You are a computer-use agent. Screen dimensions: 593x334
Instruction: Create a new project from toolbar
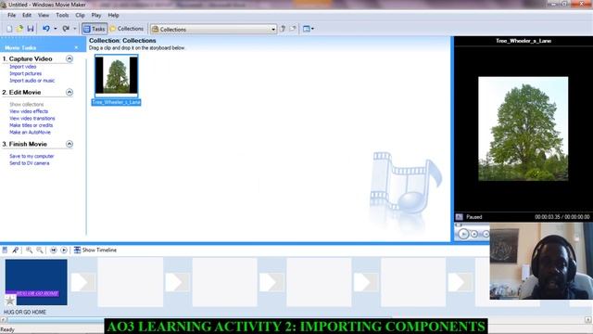(x=9, y=29)
